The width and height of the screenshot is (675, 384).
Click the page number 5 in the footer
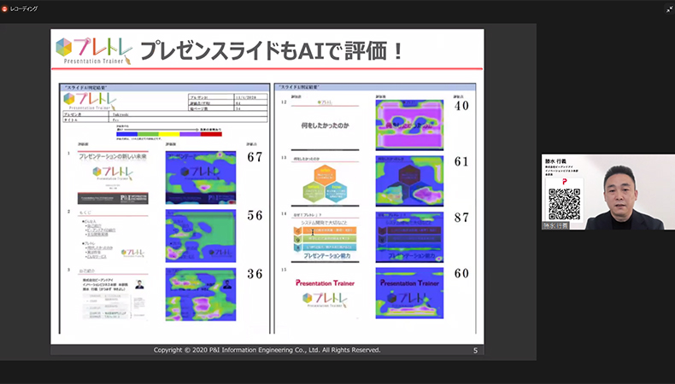(475, 351)
